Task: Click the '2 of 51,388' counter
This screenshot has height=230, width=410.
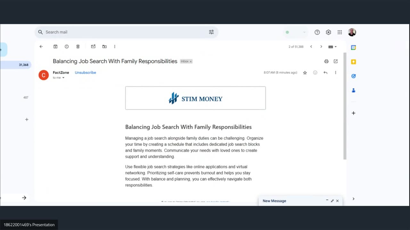Action: tap(296, 47)
